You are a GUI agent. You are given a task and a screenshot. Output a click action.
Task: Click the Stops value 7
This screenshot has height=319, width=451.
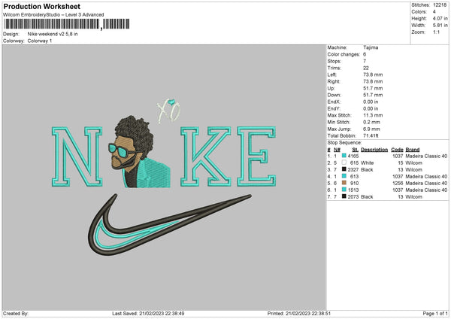point(365,61)
